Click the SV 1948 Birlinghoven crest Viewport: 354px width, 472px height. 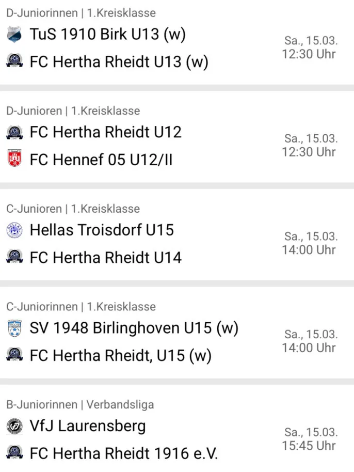coord(14,328)
